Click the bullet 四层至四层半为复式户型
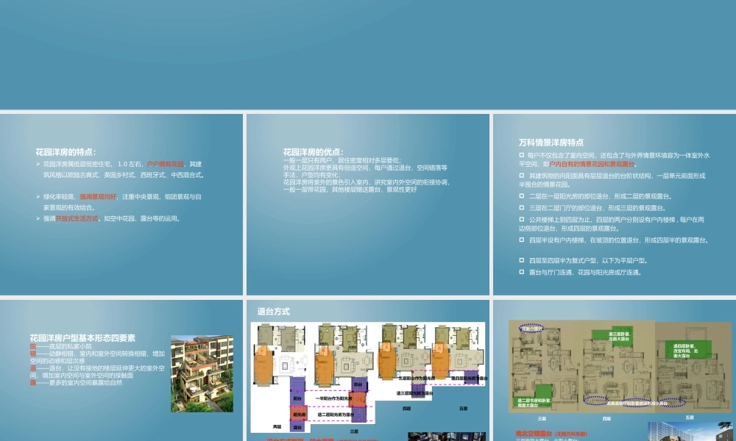The width and height of the screenshot is (736, 441). tap(584, 261)
